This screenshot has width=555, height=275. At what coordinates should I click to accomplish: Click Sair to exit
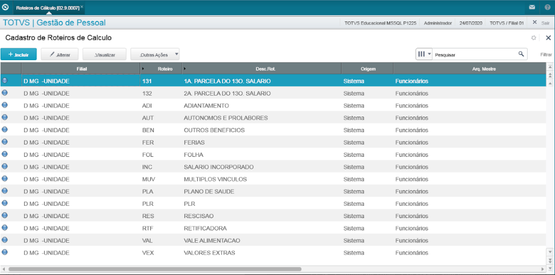545,23
